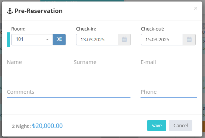
Task: Save the pre-reservation
Action: tap(157, 125)
